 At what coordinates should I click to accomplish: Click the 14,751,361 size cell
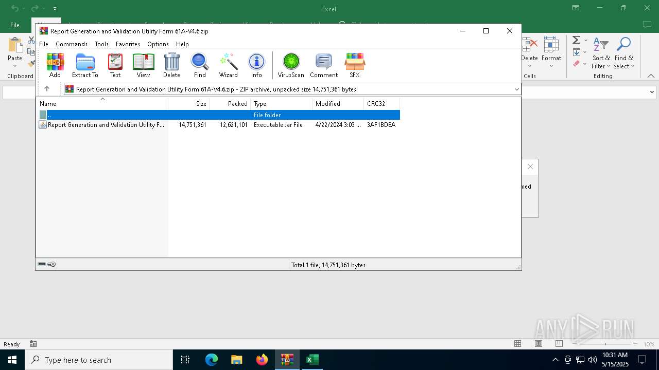pyautogui.click(x=193, y=125)
